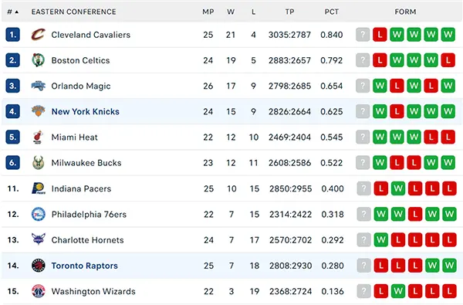Select the Orlando Magic team logo

pyautogui.click(x=39, y=86)
